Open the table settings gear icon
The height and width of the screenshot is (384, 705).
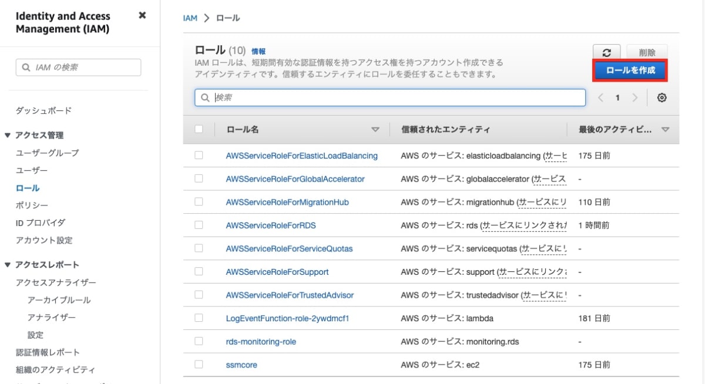(662, 97)
